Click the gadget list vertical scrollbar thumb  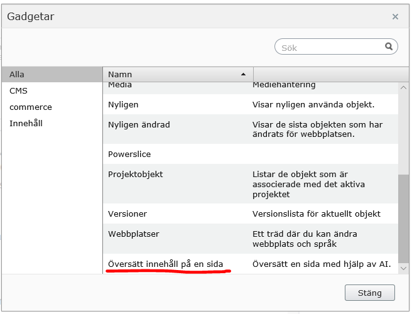404,214
